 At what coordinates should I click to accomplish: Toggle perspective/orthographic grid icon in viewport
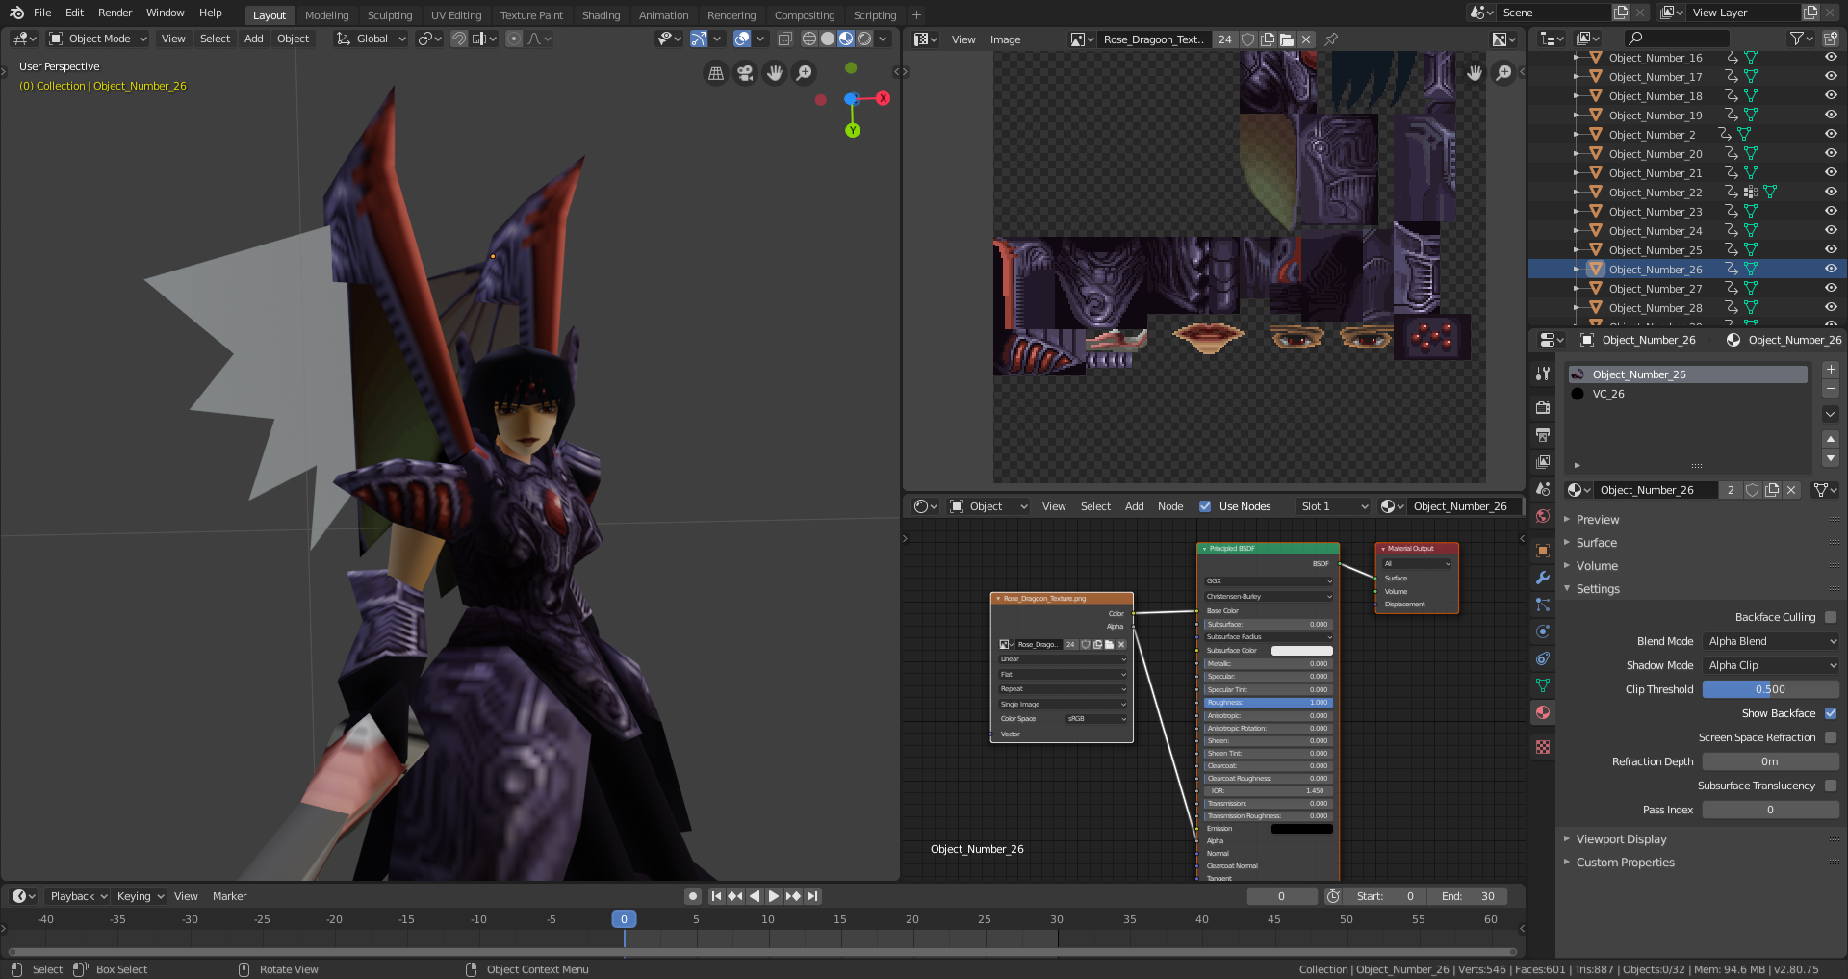click(x=716, y=73)
